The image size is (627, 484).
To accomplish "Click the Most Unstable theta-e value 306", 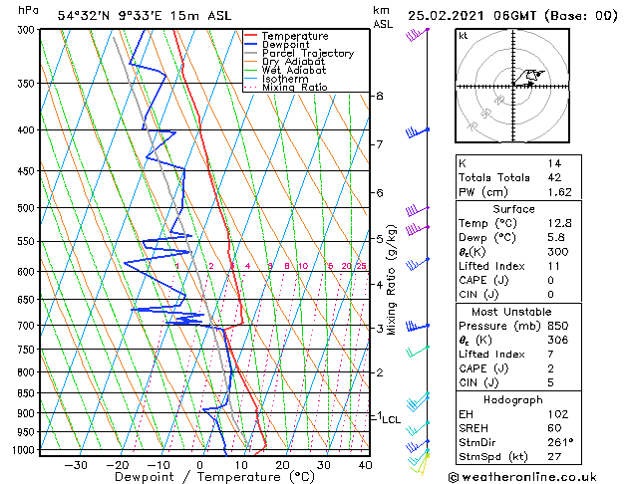I will (x=558, y=340).
